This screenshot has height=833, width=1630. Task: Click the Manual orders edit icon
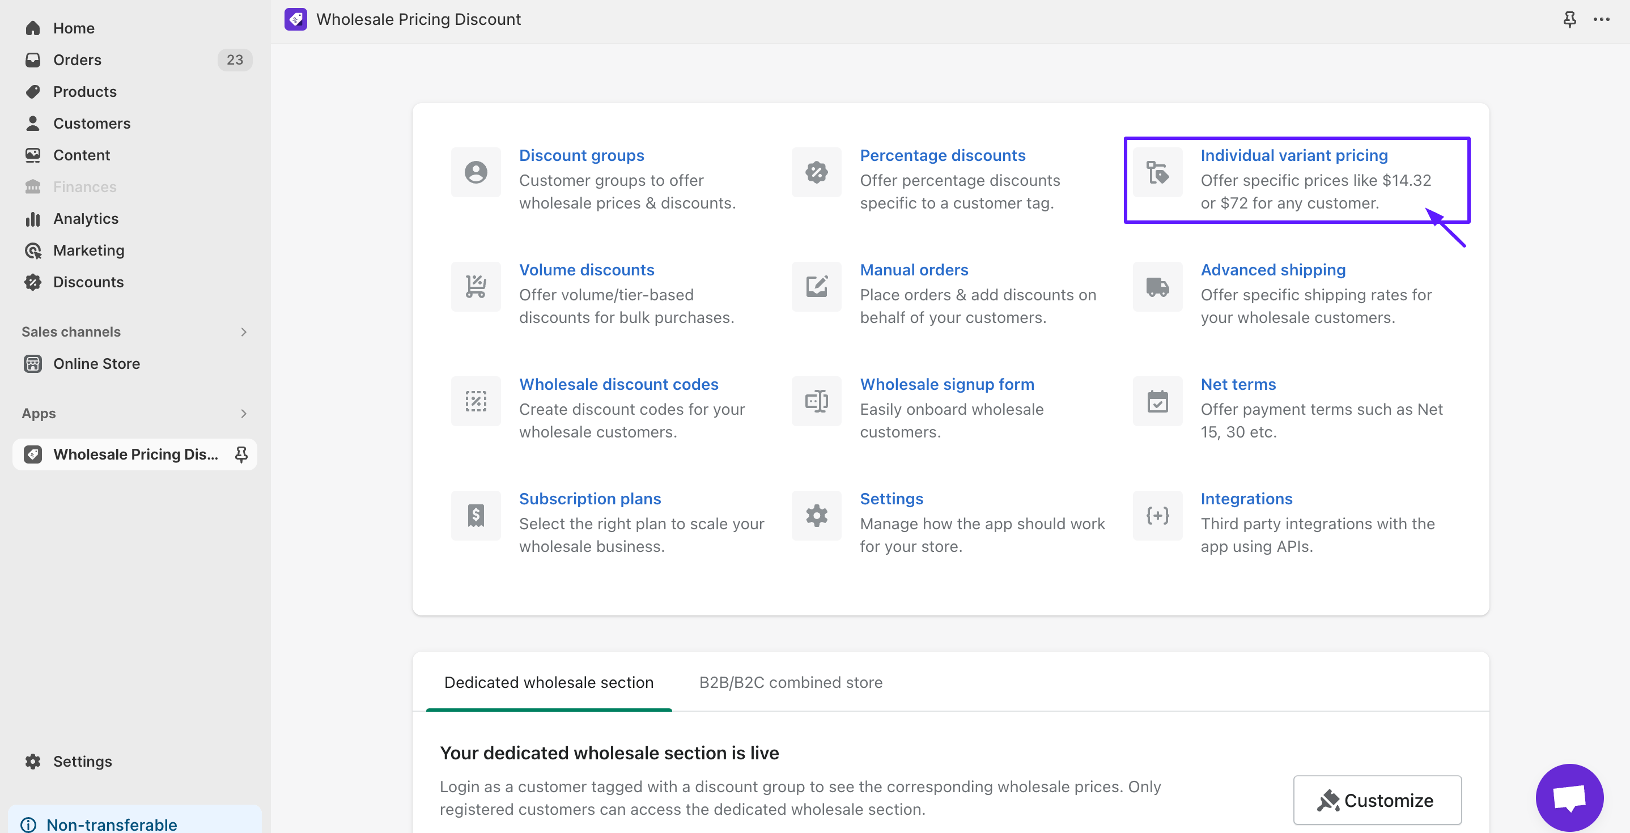816,287
